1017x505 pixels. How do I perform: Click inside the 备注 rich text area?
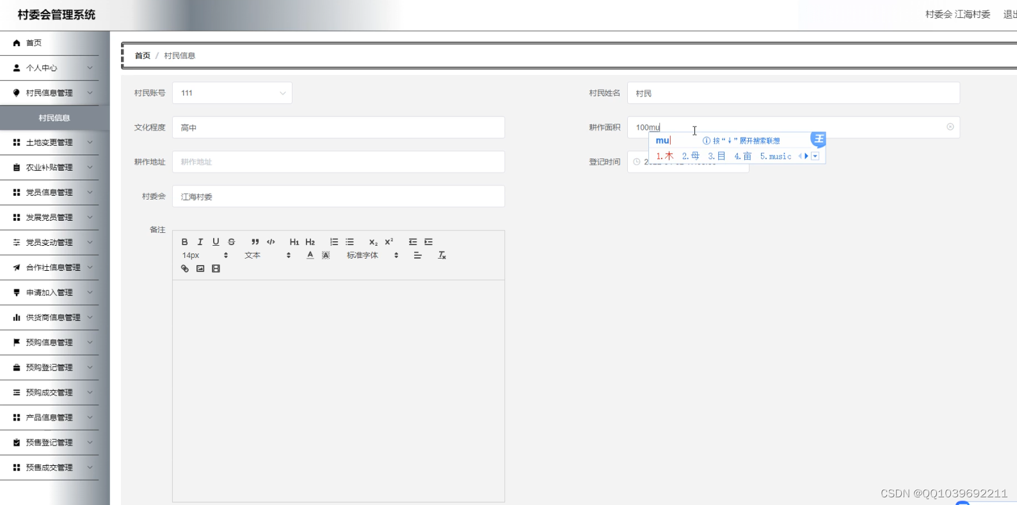(339, 390)
